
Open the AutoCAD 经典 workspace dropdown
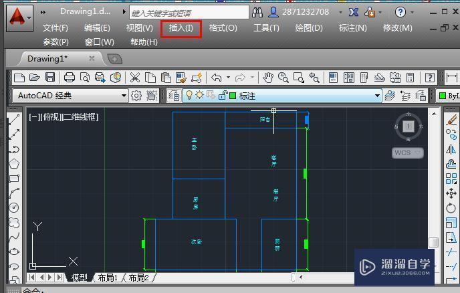pyautogui.click(x=70, y=96)
